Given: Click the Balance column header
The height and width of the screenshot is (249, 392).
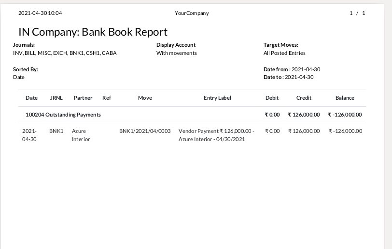Looking at the screenshot, I should [345, 98].
